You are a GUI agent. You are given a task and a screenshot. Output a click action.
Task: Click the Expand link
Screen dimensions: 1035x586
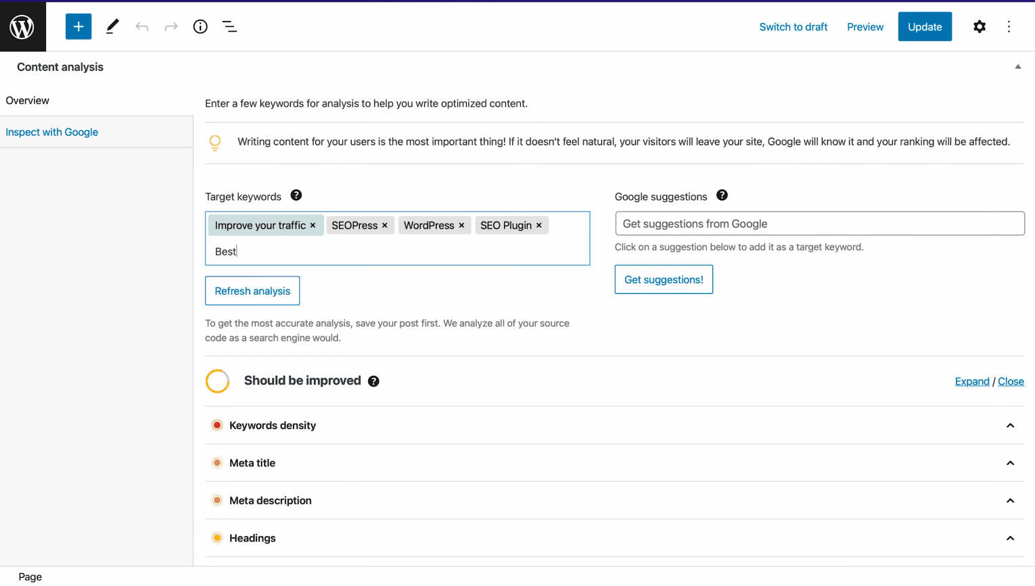972,382
